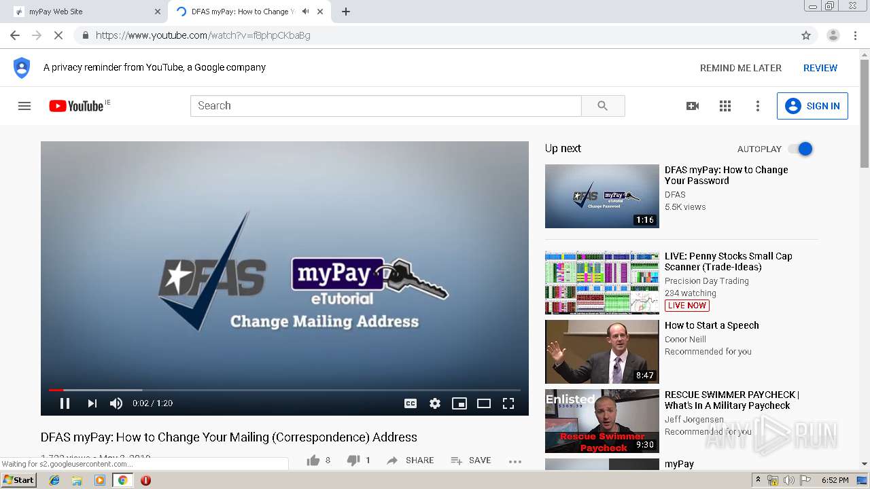Click REMIND ME LATER on privacy banner
Viewport: 870px width, 489px height.
[741, 68]
